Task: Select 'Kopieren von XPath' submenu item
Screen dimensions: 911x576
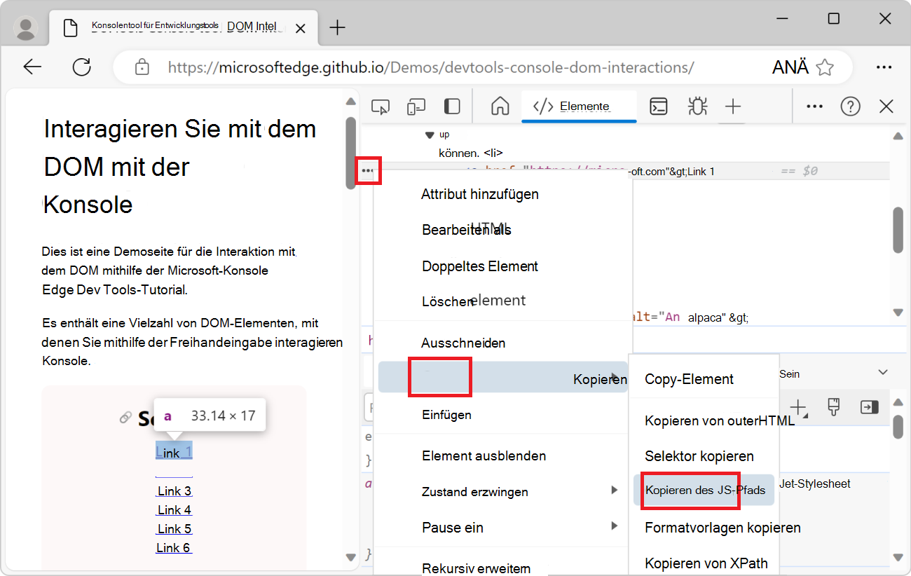Action: point(706,563)
